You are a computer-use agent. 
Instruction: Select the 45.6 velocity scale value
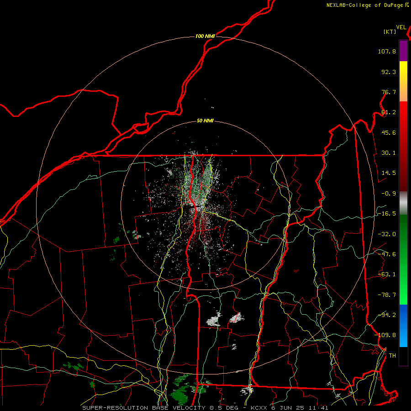pyautogui.click(x=389, y=132)
